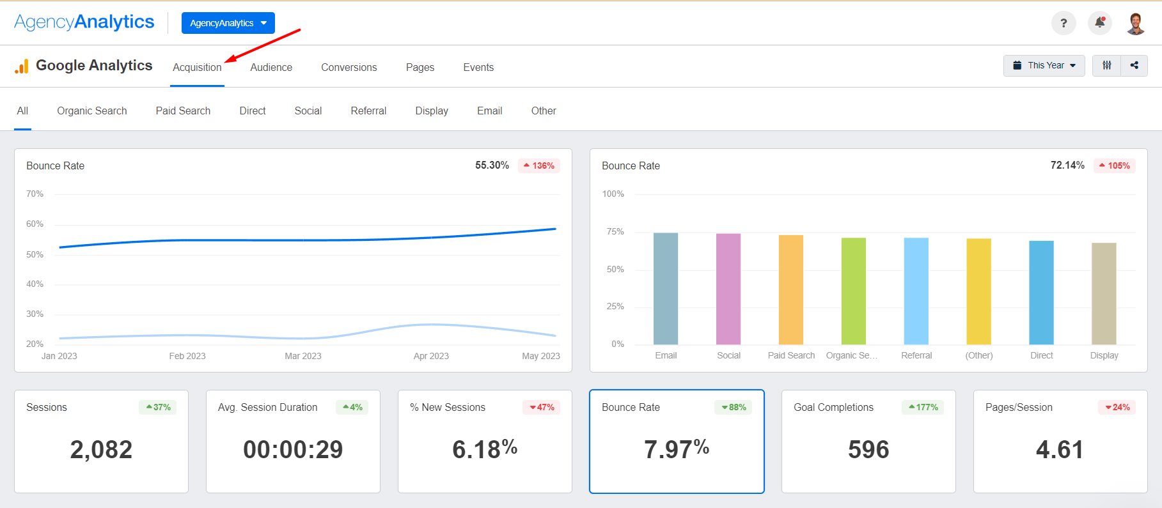Open the help question mark icon

(x=1064, y=23)
